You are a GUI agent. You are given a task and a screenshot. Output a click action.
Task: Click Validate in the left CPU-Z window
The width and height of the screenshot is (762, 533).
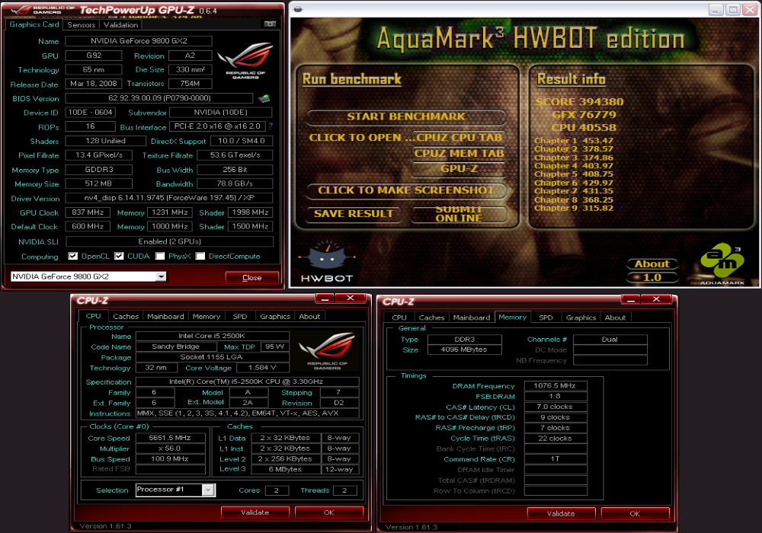[255, 512]
